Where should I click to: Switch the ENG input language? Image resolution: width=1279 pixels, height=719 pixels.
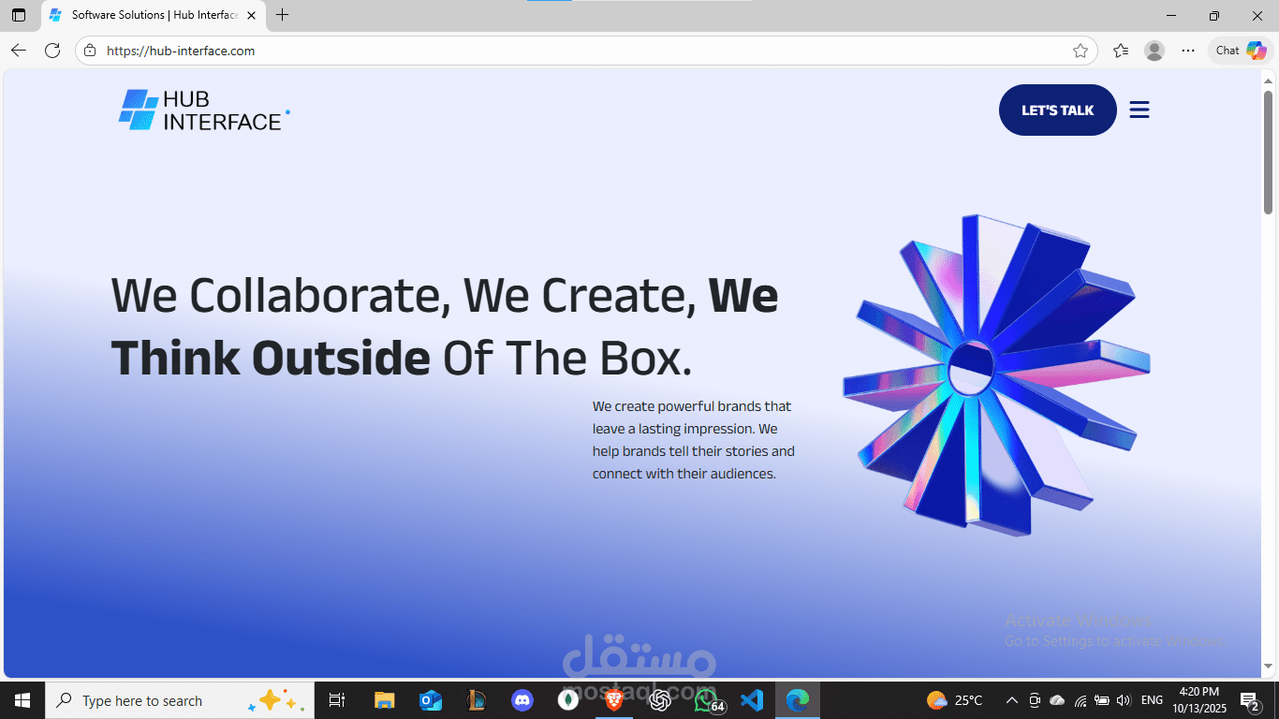tap(1153, 700)
